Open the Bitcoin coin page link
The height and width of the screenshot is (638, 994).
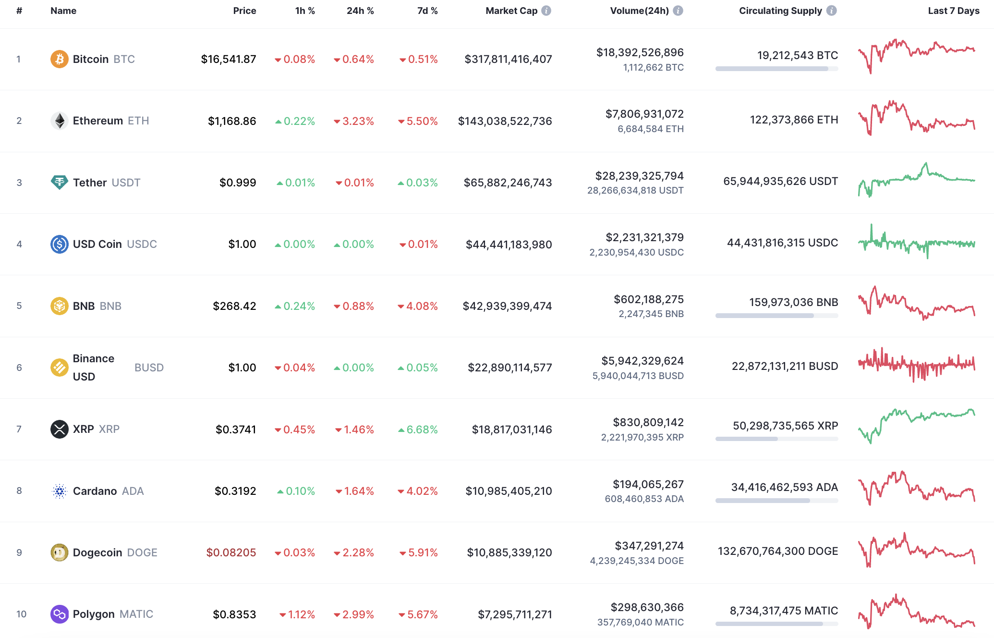pos(91,59)
